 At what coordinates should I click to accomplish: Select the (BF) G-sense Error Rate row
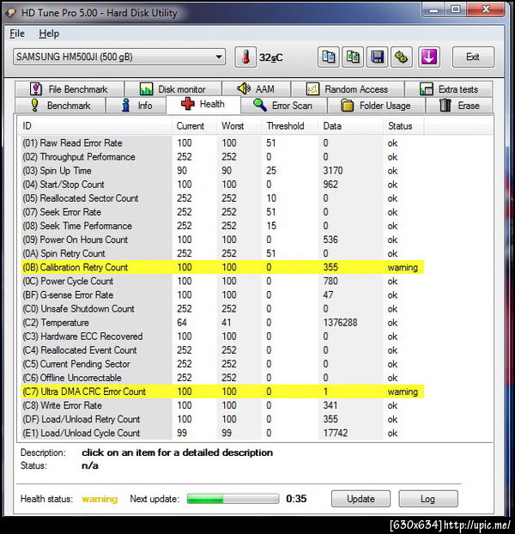click(221, 295)
